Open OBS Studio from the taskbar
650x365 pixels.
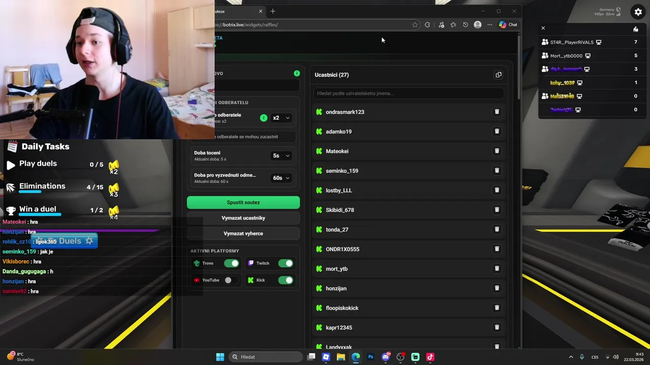tap(400, 357)
